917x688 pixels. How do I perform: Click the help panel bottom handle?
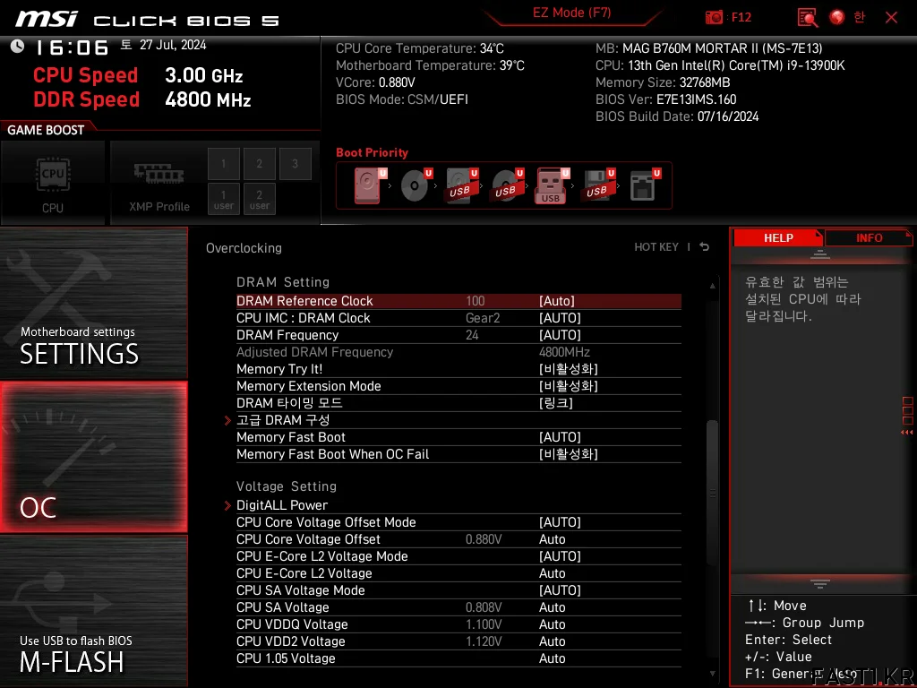click(x=820, y=583)
